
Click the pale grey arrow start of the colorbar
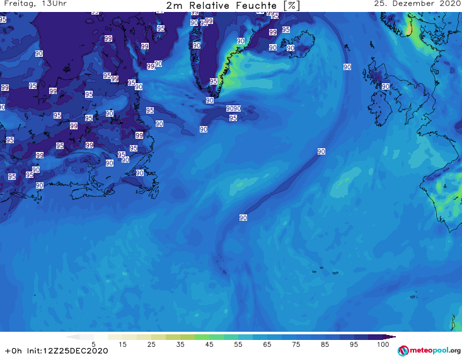coord(72,337)
